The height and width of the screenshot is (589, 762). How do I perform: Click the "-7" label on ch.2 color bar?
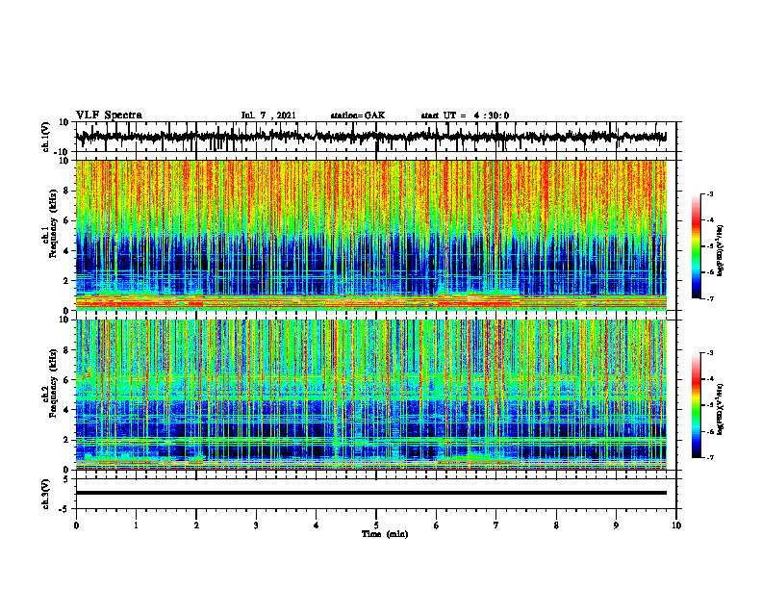pyautogui.click(x=710, y=457)
